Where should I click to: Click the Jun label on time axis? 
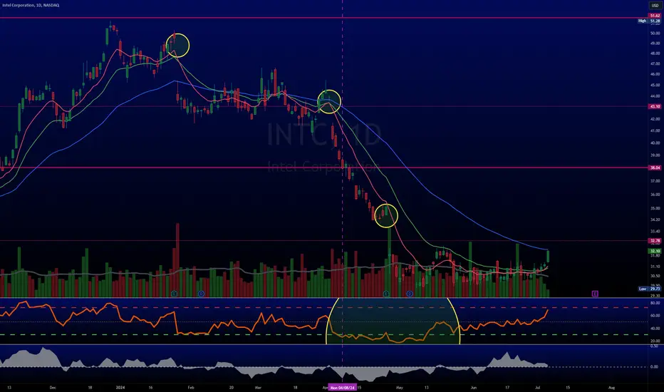(474, 387)
